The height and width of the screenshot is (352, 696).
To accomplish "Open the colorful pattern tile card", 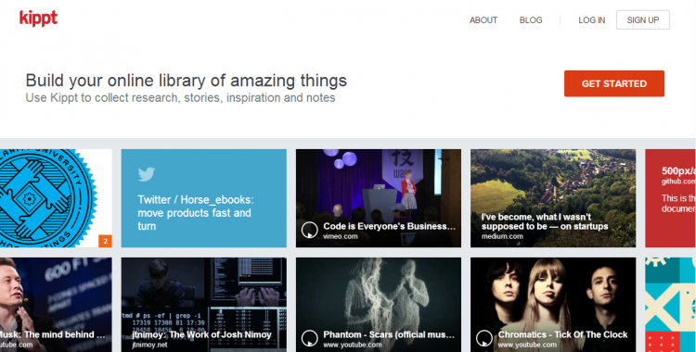I will tap(670, 305).
